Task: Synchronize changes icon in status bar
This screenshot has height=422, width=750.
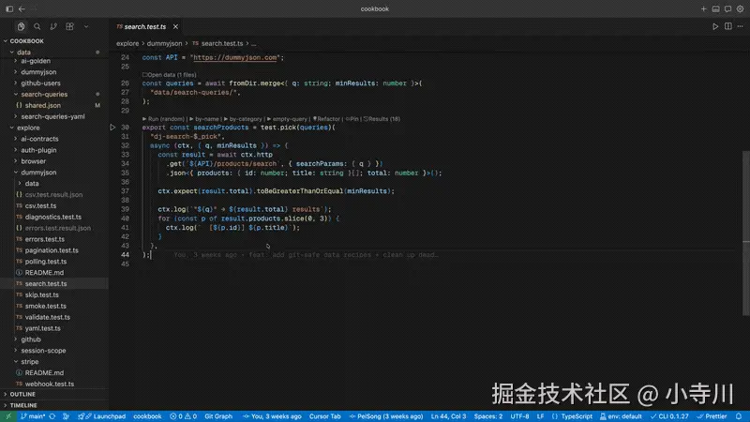Action: tap(52, 416)
